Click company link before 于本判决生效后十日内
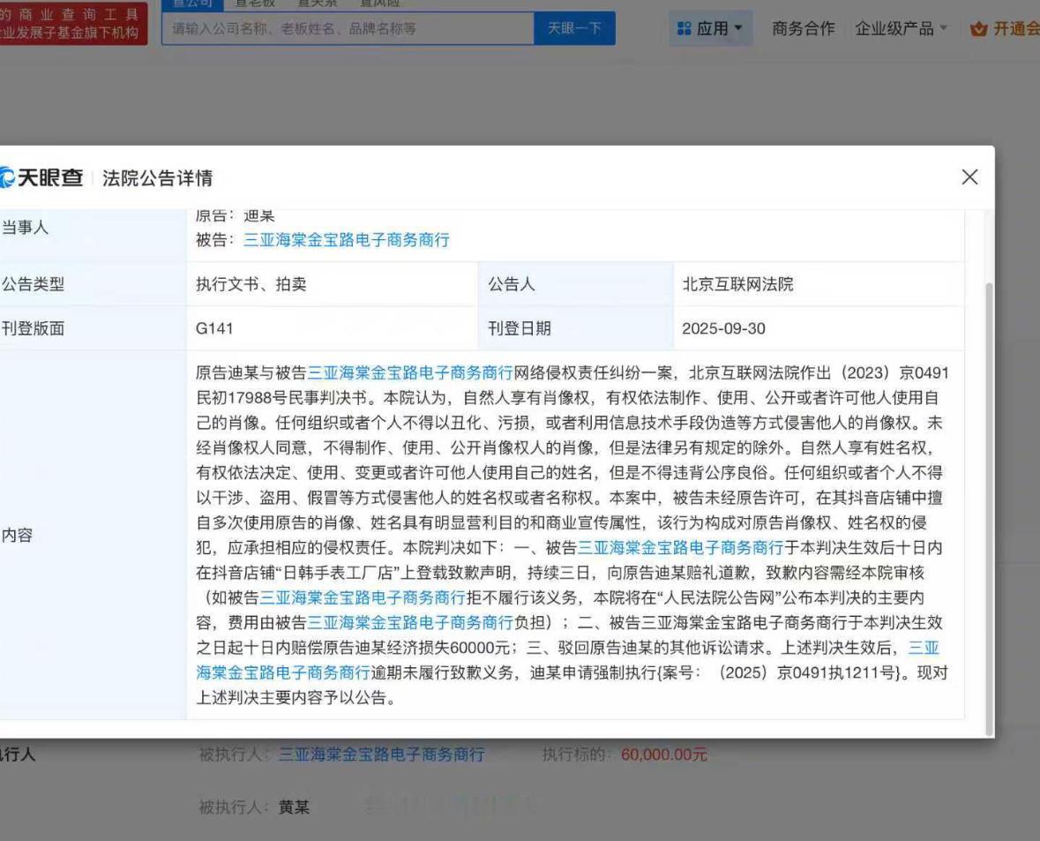The image size is (1040, 841). (x=680, y=548)
